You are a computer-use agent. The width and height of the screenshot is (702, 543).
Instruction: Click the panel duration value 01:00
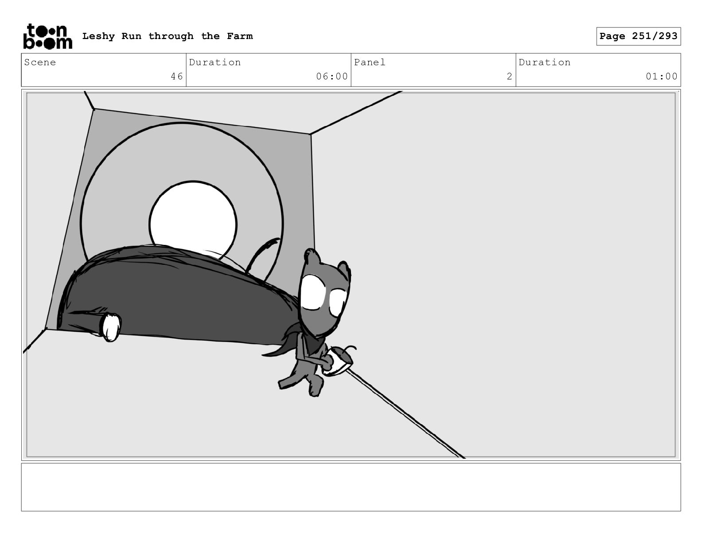click(661, 76)
